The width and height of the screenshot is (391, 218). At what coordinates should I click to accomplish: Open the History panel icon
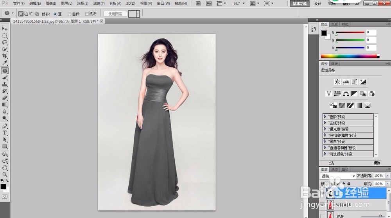[x=314, y=29]
